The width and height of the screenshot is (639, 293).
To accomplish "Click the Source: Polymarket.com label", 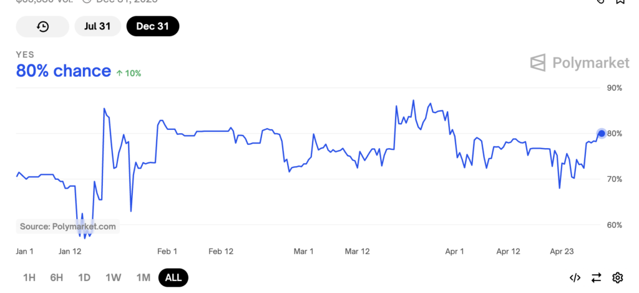I will [x=67, y=226].
